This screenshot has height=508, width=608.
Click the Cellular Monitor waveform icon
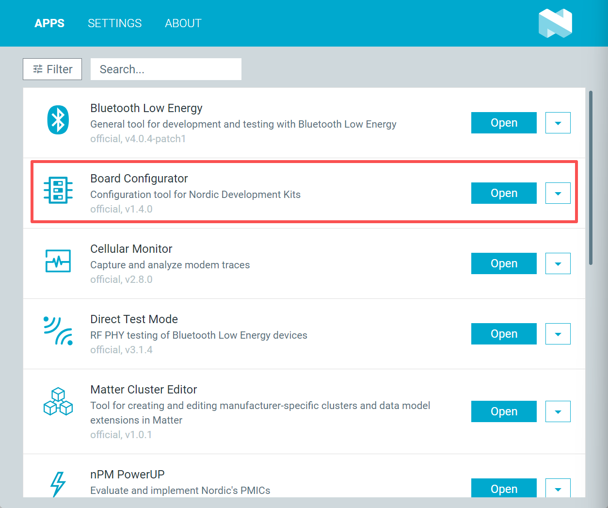point(58,261)
